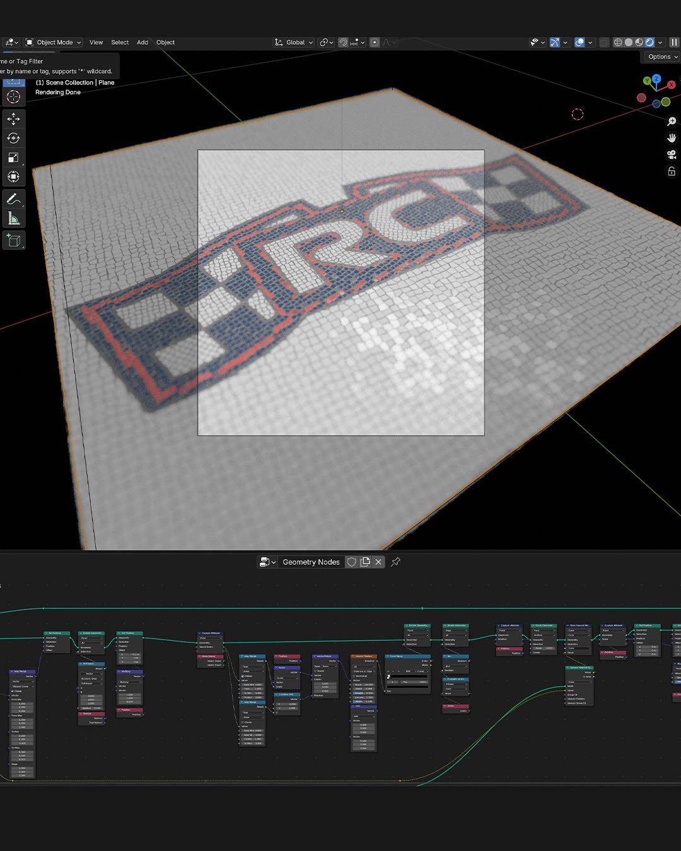Open the Object menu

pos(165,42)
